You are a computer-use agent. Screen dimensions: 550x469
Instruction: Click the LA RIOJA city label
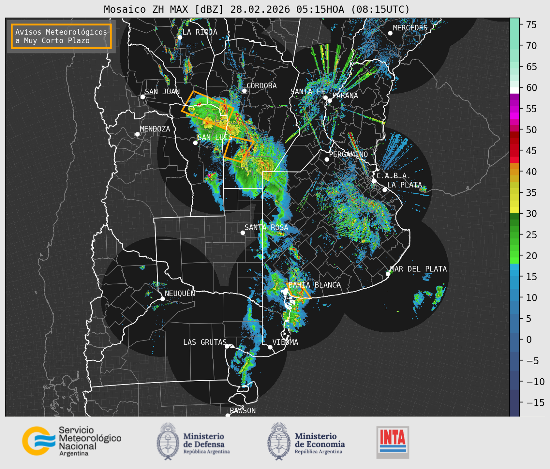200,32
